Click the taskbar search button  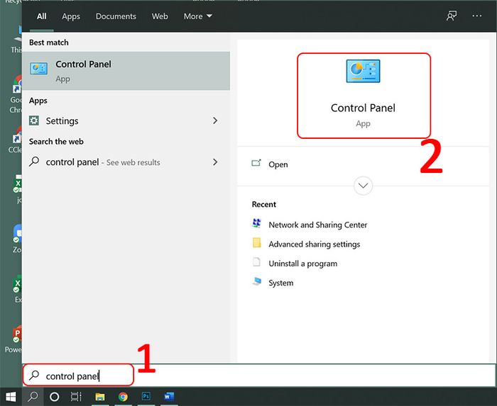tap(33, 397)
